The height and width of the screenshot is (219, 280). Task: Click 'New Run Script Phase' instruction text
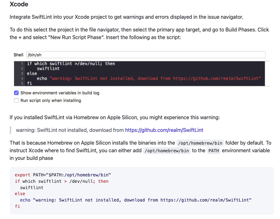76,37
